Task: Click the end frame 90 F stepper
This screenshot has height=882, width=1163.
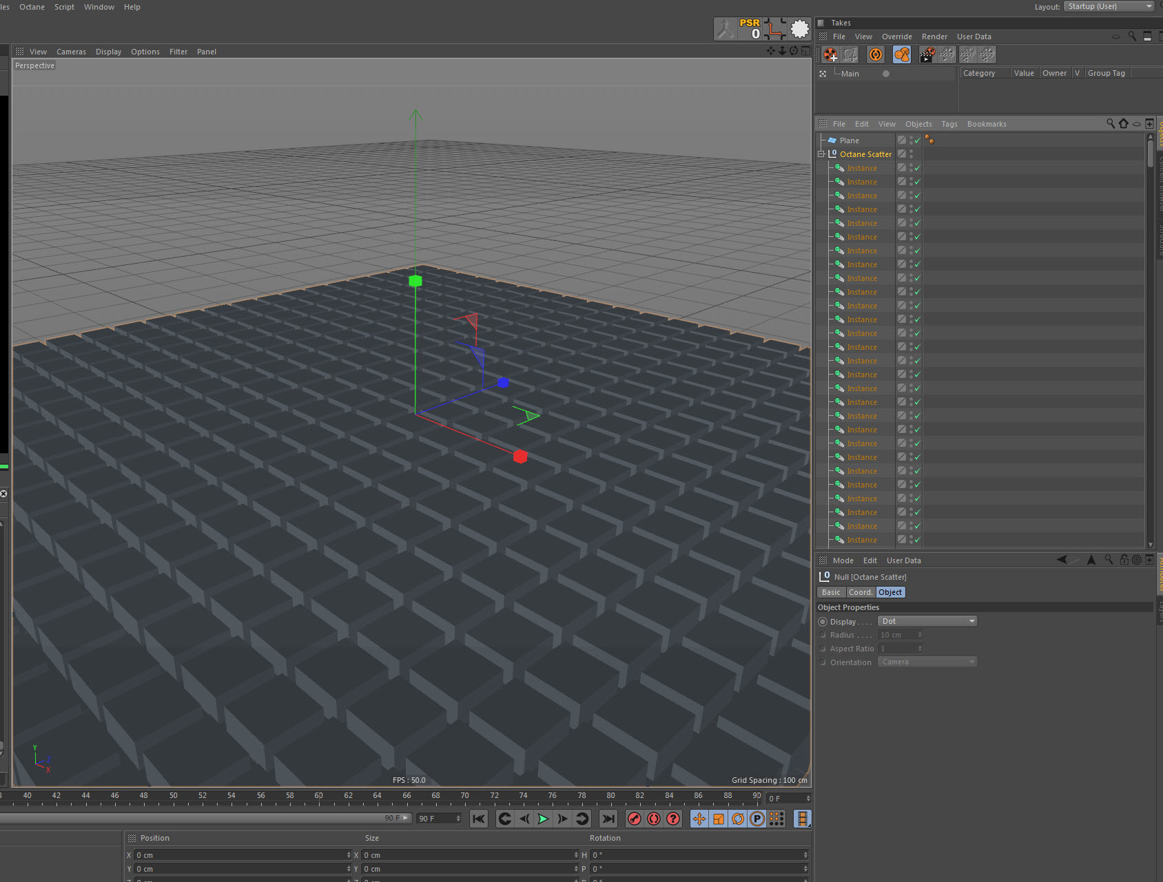Action: click(458, 819)
